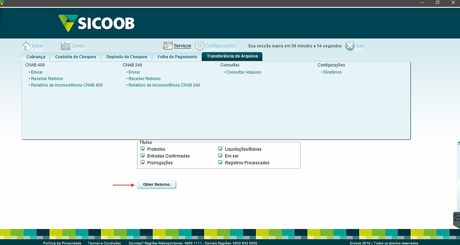Viewport: 460px width, 245px height.
Task: Click the Dúvidas phone numbers footer text
Action: (193, 243)
